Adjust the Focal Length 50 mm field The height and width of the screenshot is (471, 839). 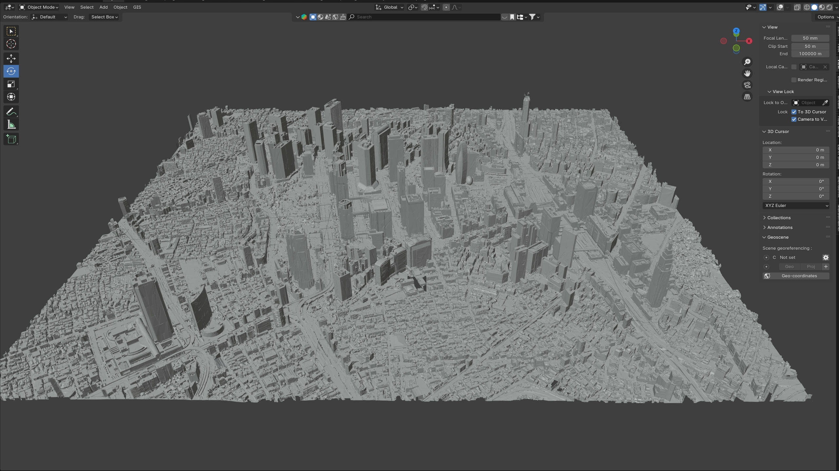(810, 38)
